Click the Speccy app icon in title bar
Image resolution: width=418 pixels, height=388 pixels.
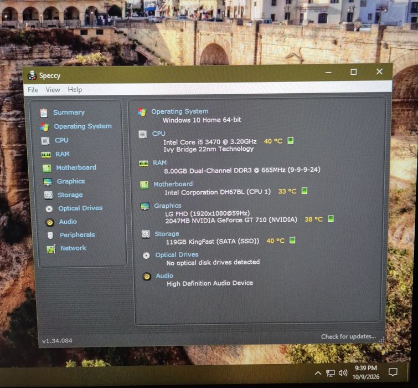(x=32, y=75)
